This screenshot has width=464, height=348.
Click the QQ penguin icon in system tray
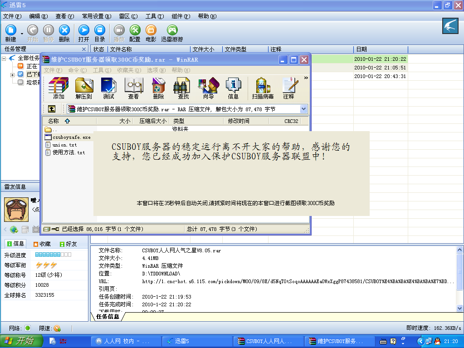pyautogui.click(x=437, y=341)
